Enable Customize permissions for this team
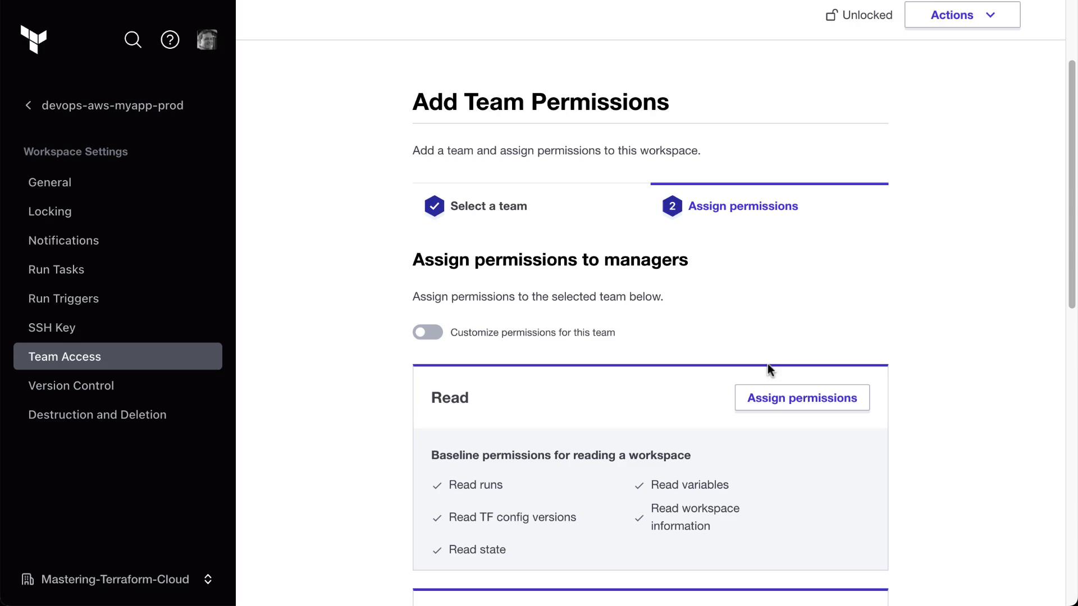 coord(428,332)
